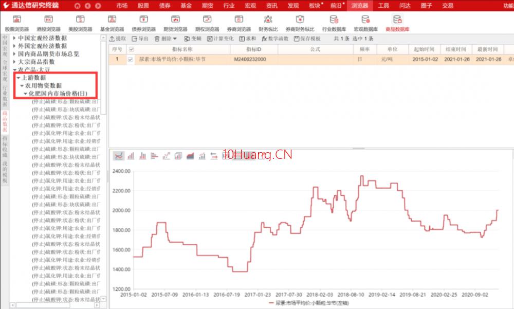Open the 券商财务纵比 tool

click(300, 23)
